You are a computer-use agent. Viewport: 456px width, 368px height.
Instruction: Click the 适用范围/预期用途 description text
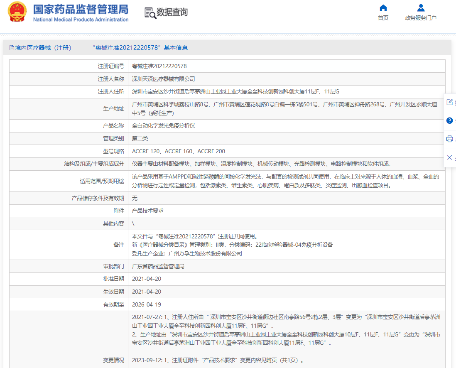tap(286, 181)
